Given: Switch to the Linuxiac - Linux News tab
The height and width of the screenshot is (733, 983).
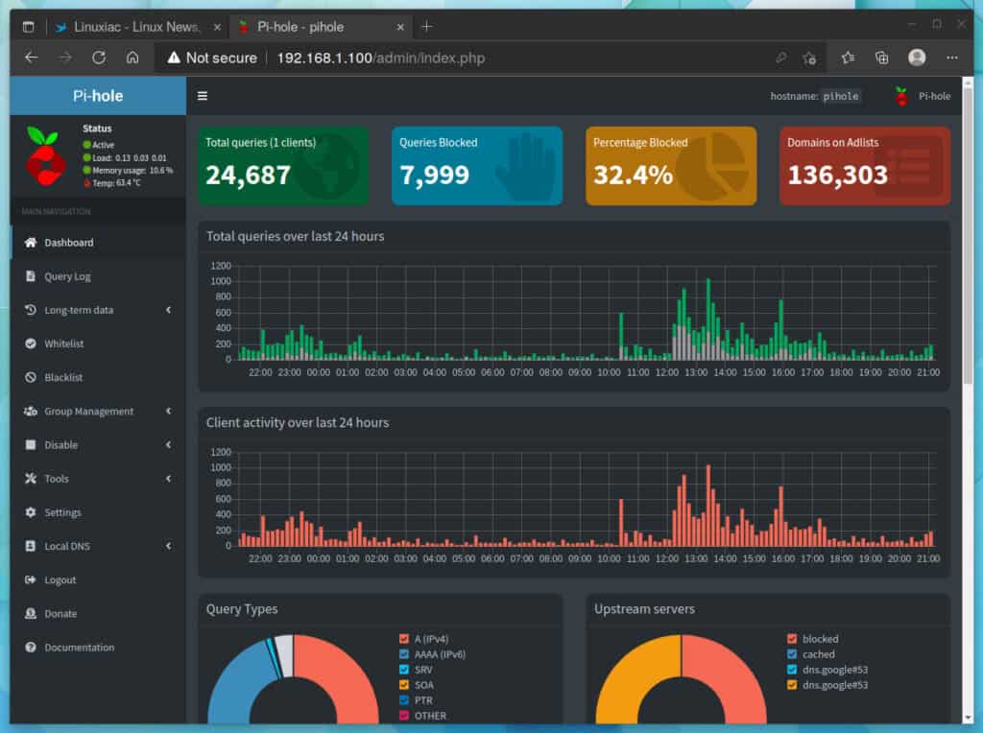Looking at the screenshot, I should (136, 26).
